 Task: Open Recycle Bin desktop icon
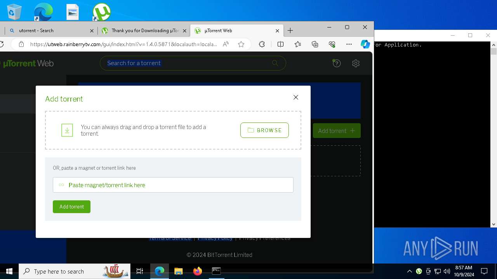click(14, 12)
